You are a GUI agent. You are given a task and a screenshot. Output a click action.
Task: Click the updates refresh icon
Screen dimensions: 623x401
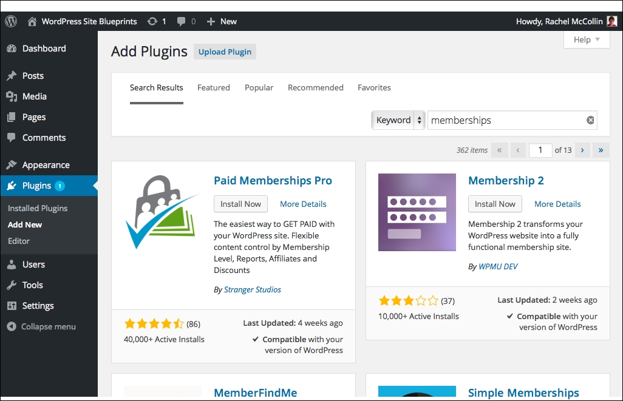(x=152, y=21)
